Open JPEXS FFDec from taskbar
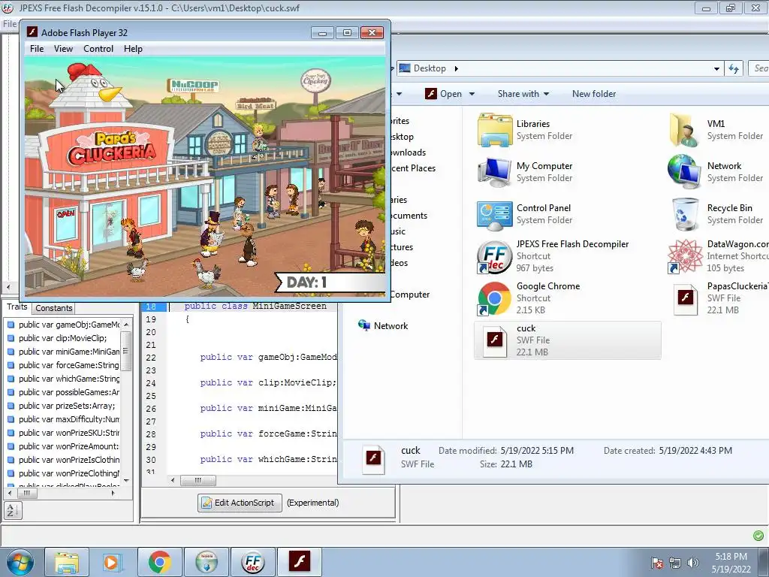Viewport: 769px width, 577px height. click(x=252, y=562)
